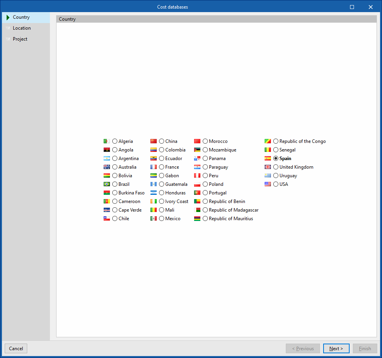Click the Cancel button

point(16,349)
